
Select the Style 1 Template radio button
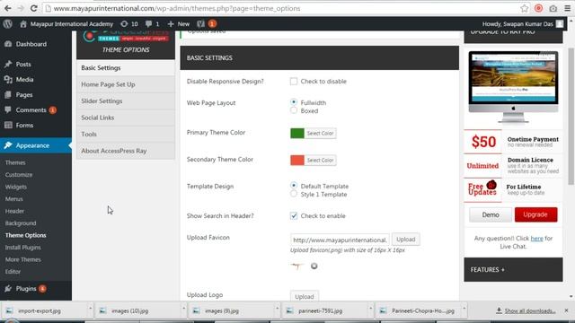[294, 194]
